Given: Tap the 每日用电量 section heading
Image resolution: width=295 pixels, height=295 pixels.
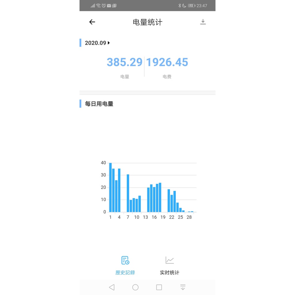Looking at the screenshot, I should tap(99, 104).
